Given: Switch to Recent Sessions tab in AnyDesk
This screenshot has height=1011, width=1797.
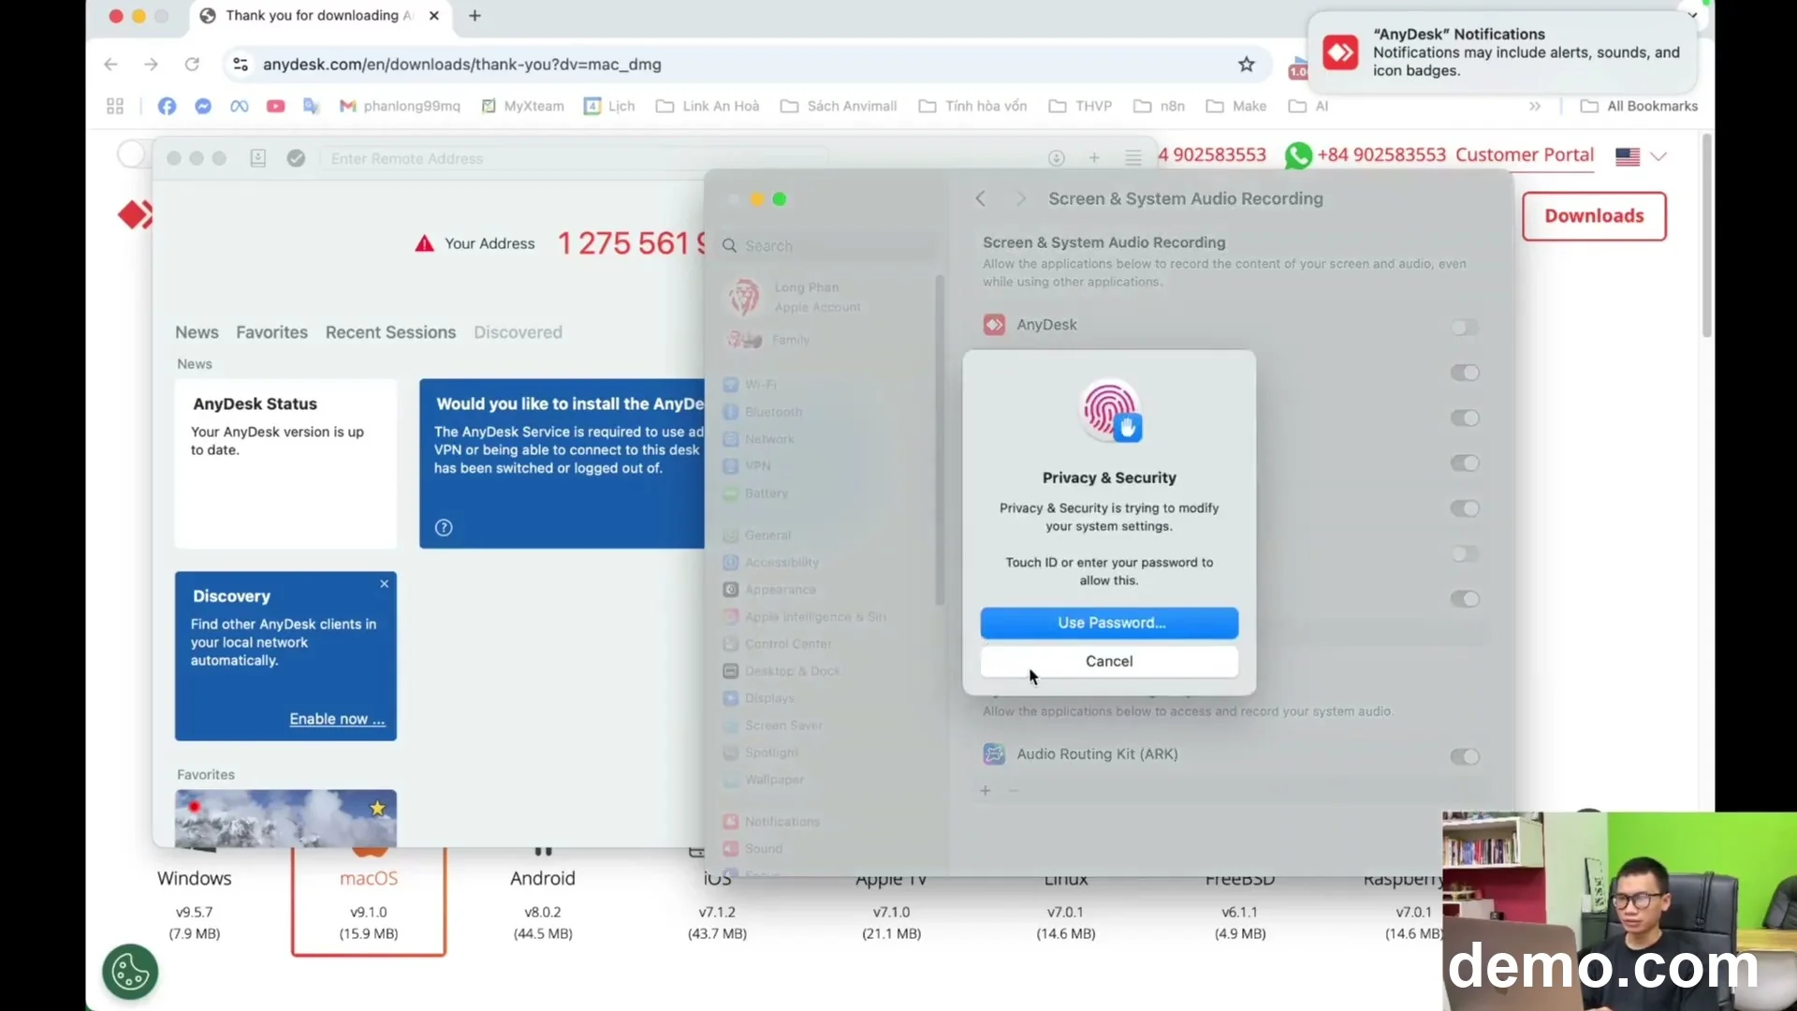Looking at the screenshot, I should tap(390, 332).
